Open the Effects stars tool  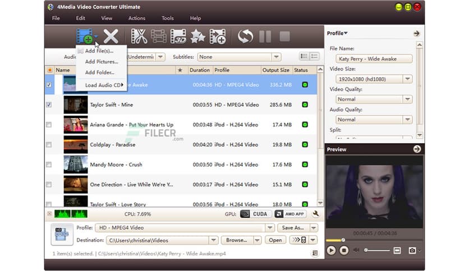(197, 36)
